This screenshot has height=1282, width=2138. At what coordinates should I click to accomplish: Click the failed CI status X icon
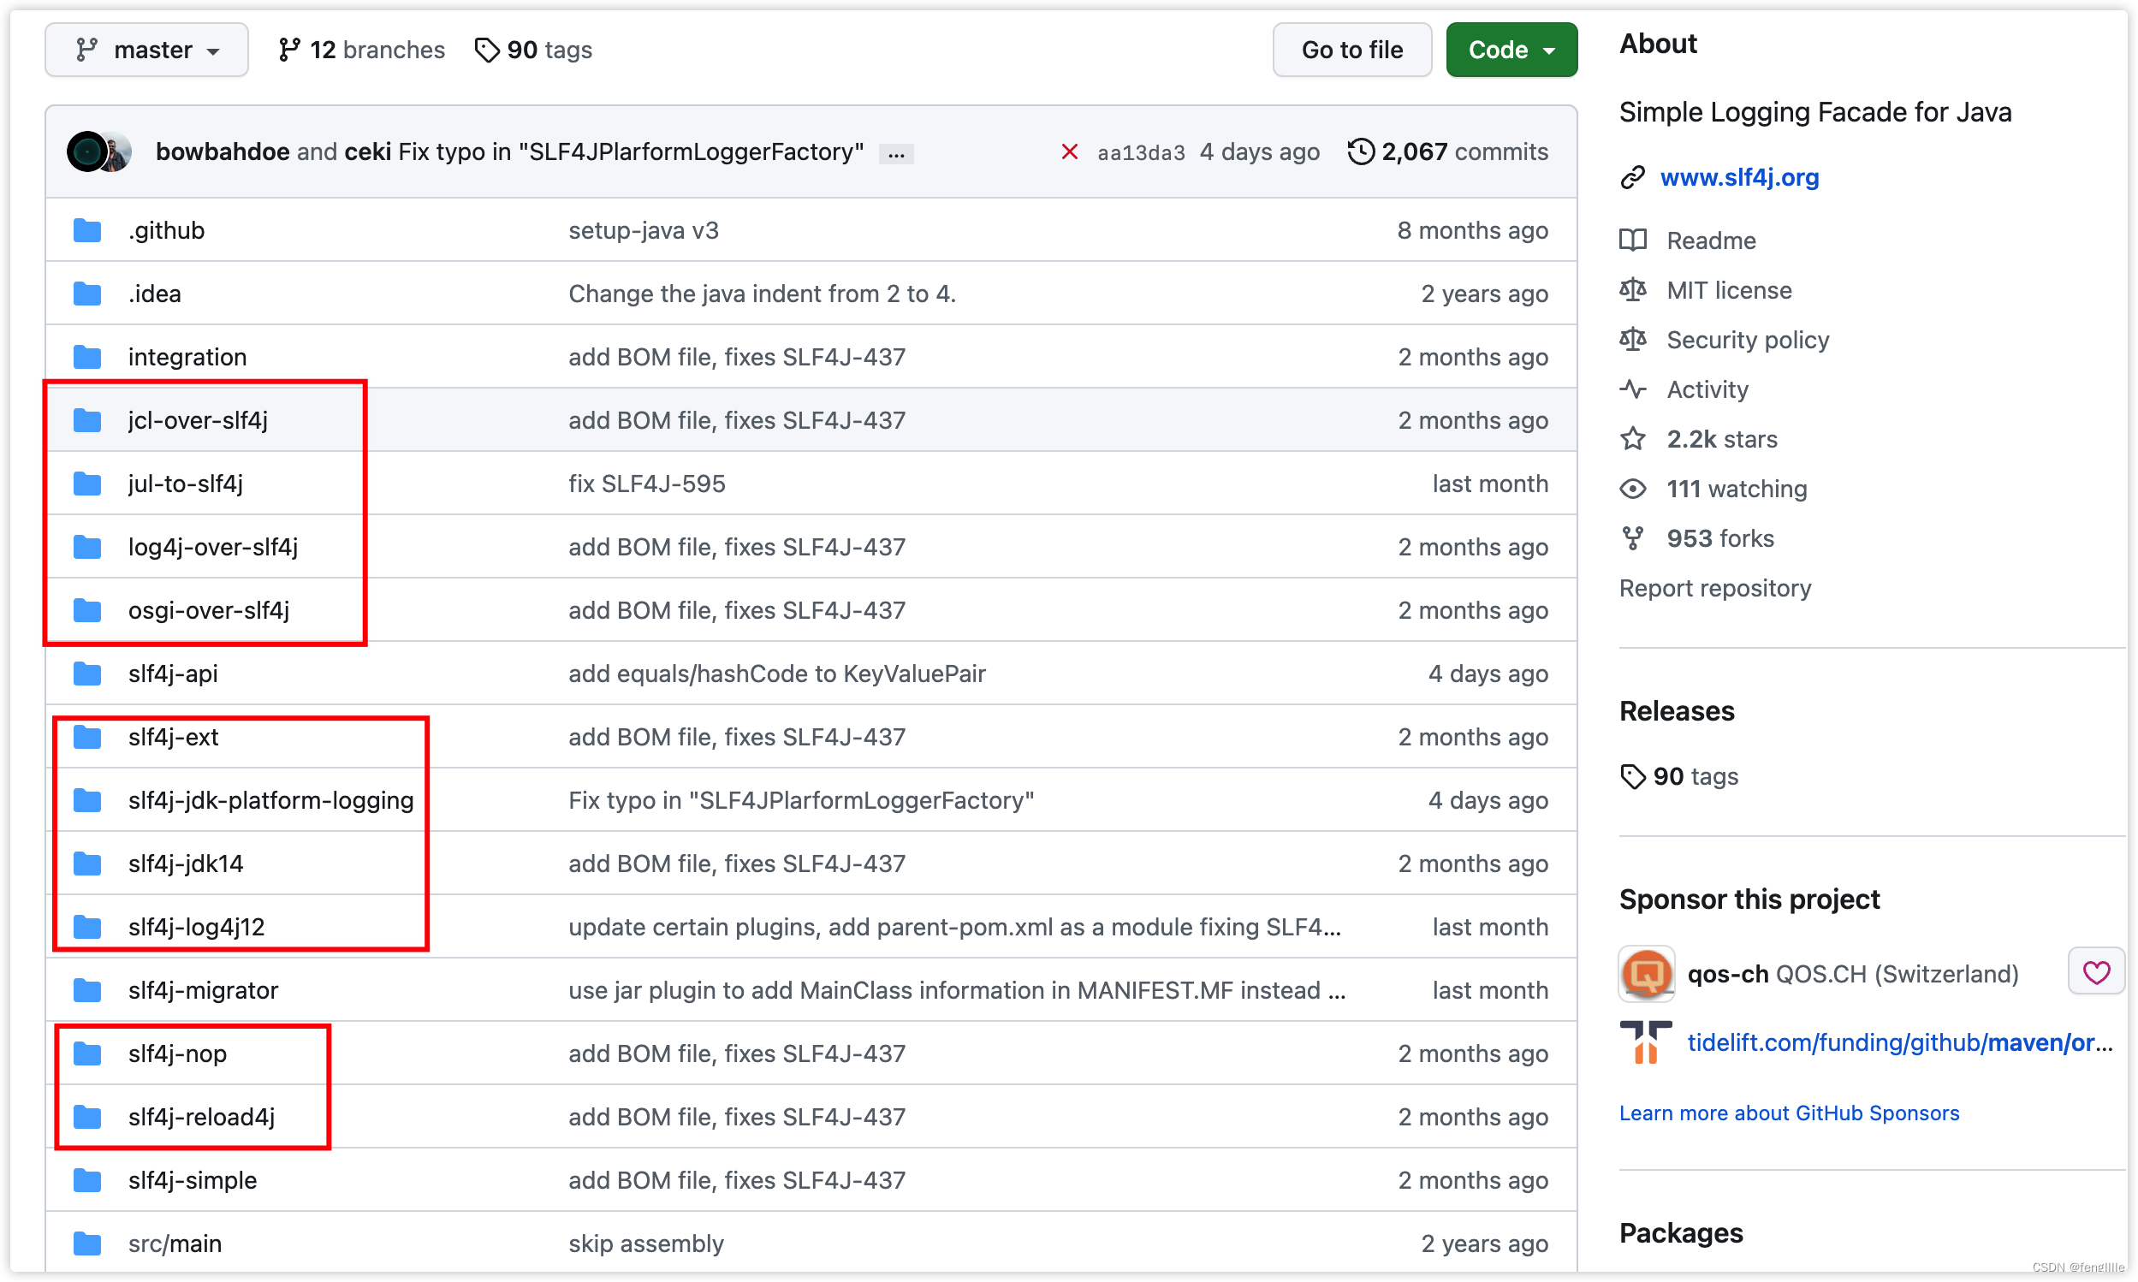coord(1068,152)
